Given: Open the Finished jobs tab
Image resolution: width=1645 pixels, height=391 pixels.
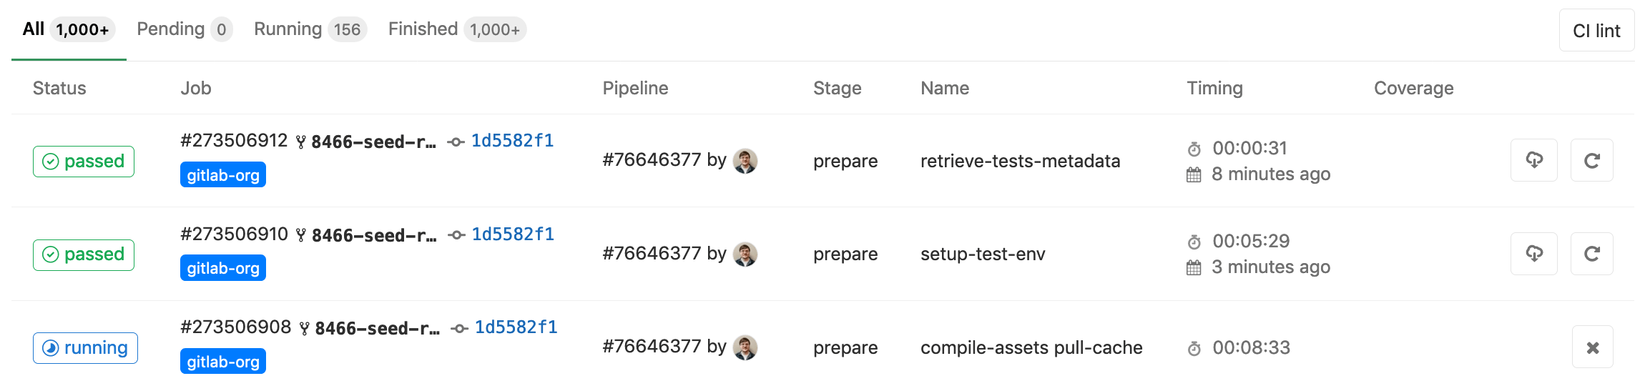Looking at the screenshot, I should pos(456,29).
